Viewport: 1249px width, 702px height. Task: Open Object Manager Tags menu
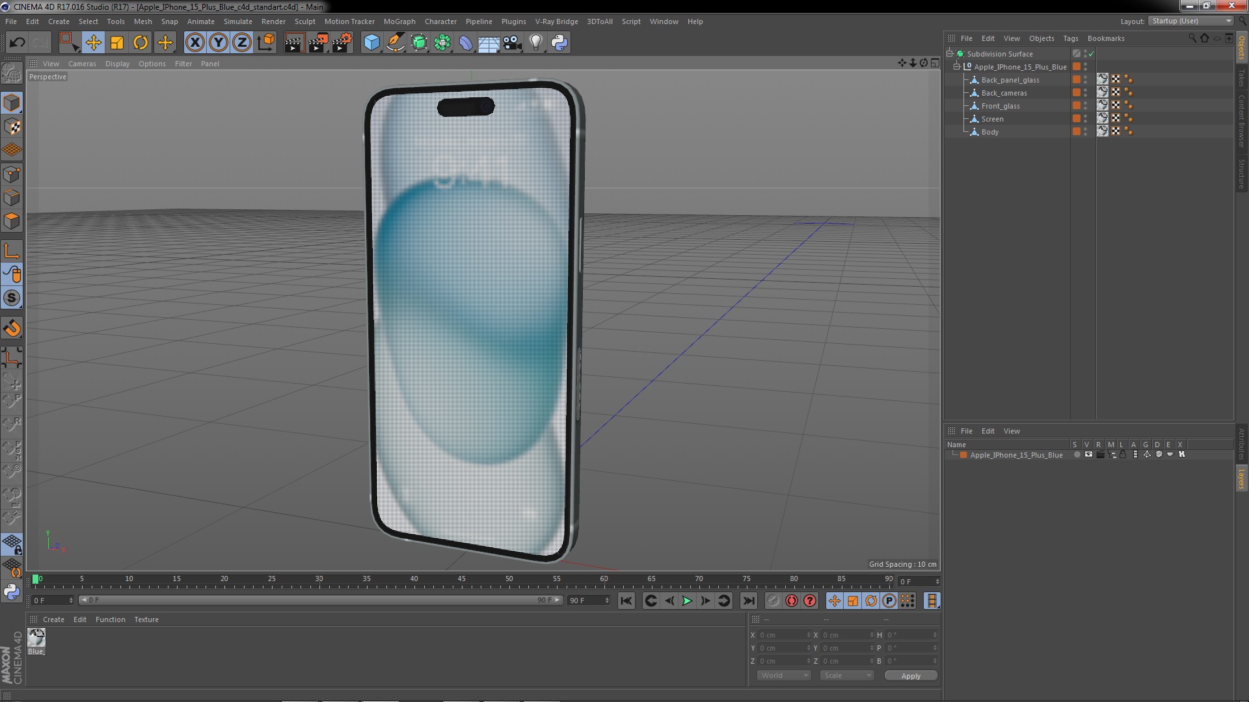1070,38
